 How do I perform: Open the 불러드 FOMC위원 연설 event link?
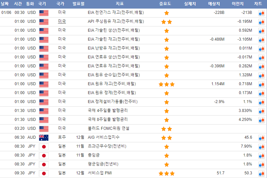[108, 128]
